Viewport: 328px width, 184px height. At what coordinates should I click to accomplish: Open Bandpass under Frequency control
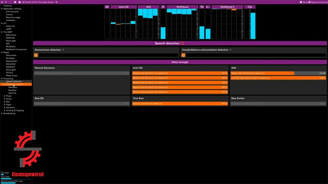[x=13, y=87]
